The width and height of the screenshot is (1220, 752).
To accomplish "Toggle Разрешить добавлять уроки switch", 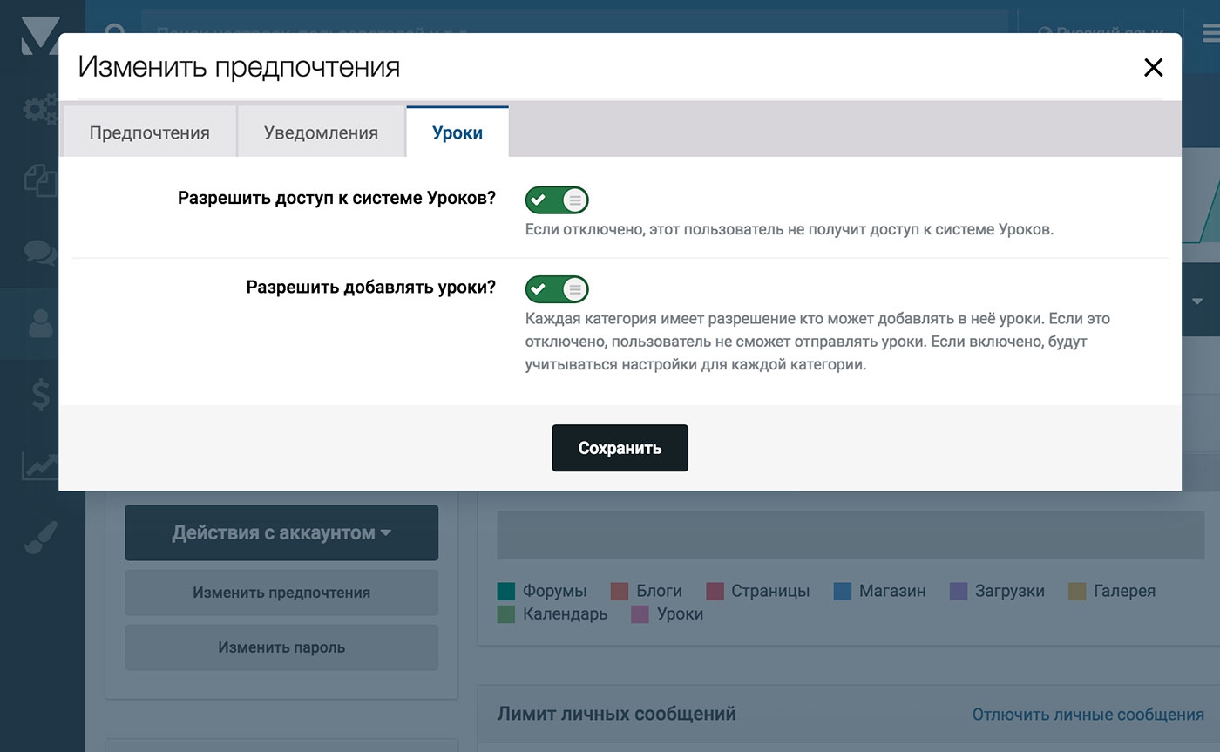I will tap(557, 288).
